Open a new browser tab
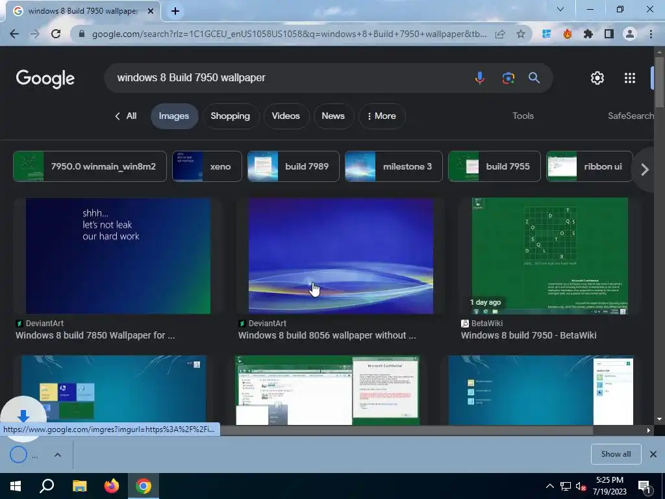665x499 pixels. pos(175,12)
